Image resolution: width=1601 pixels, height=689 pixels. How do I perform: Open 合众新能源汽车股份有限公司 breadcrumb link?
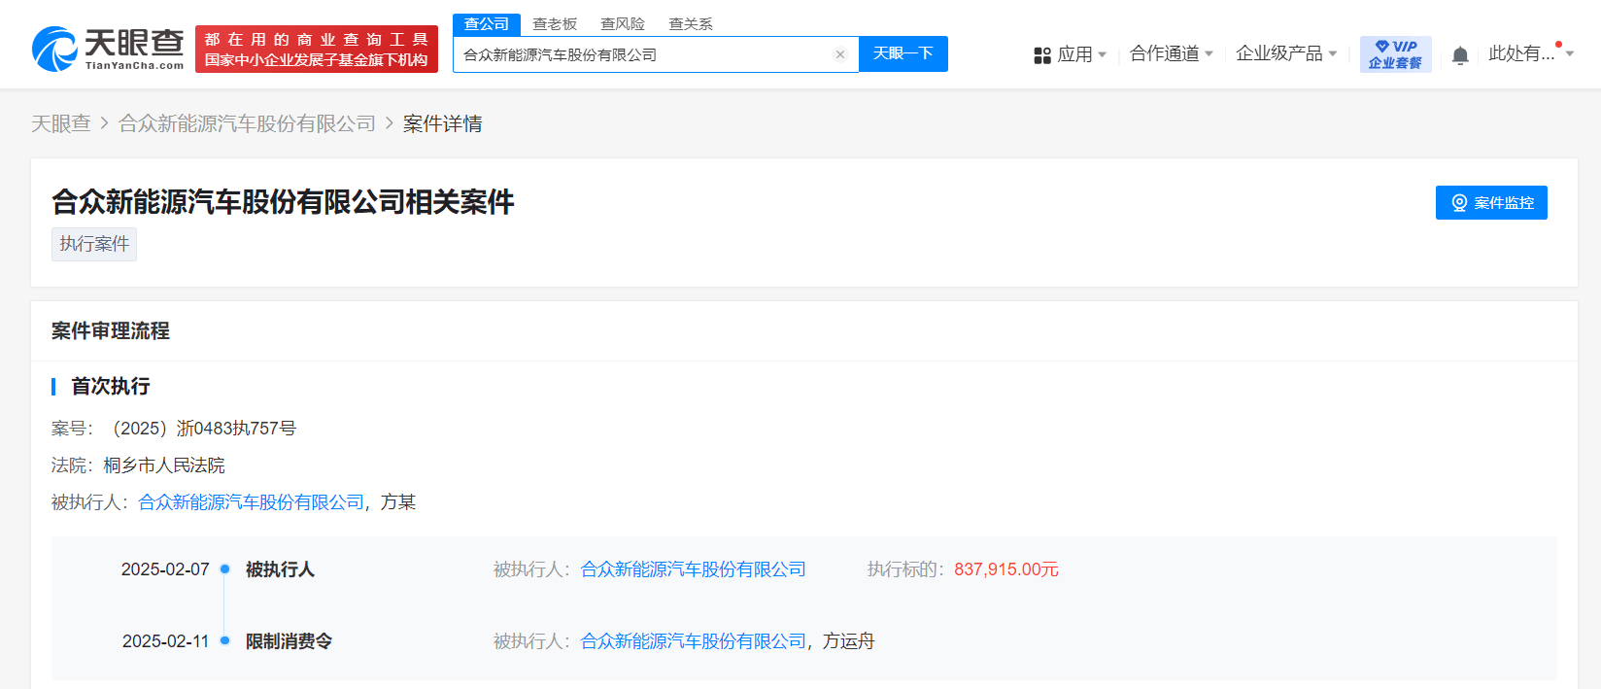(247, 123)
